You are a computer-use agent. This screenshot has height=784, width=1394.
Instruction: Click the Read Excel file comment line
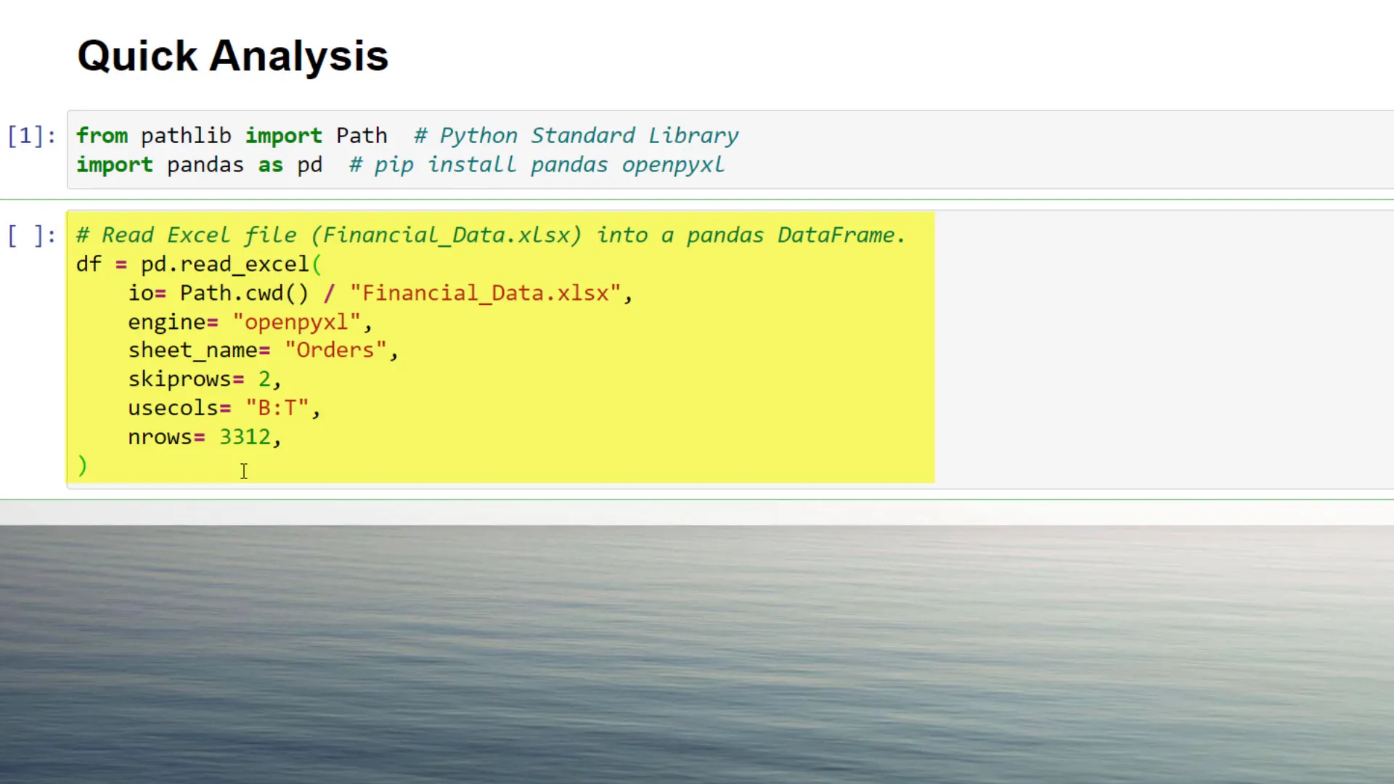[x=490, y=234]
